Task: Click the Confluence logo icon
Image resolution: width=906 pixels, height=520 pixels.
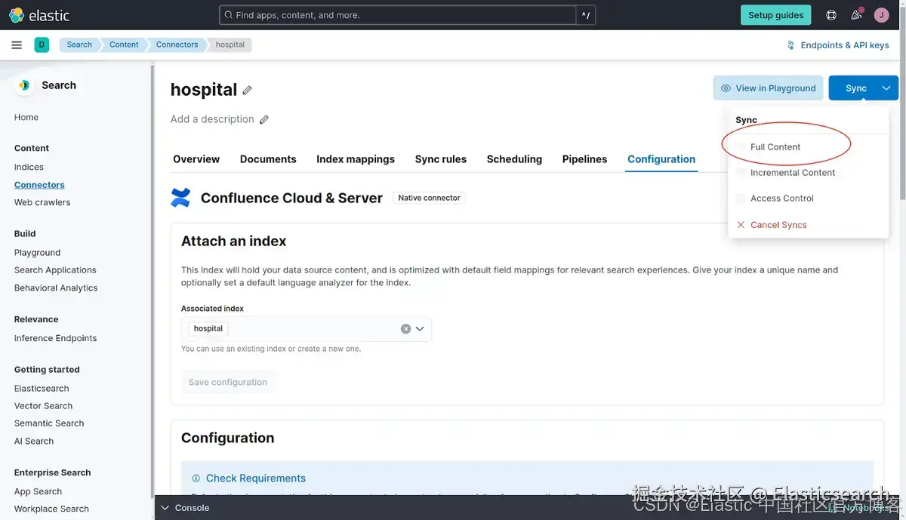Action: [180, 198]
